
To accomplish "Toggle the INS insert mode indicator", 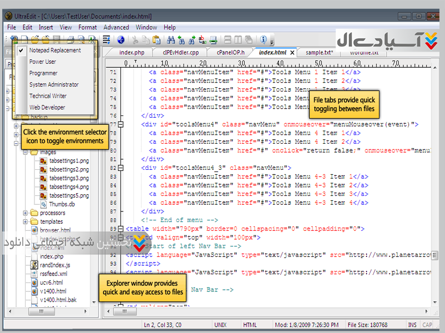I will click(412, 325).
